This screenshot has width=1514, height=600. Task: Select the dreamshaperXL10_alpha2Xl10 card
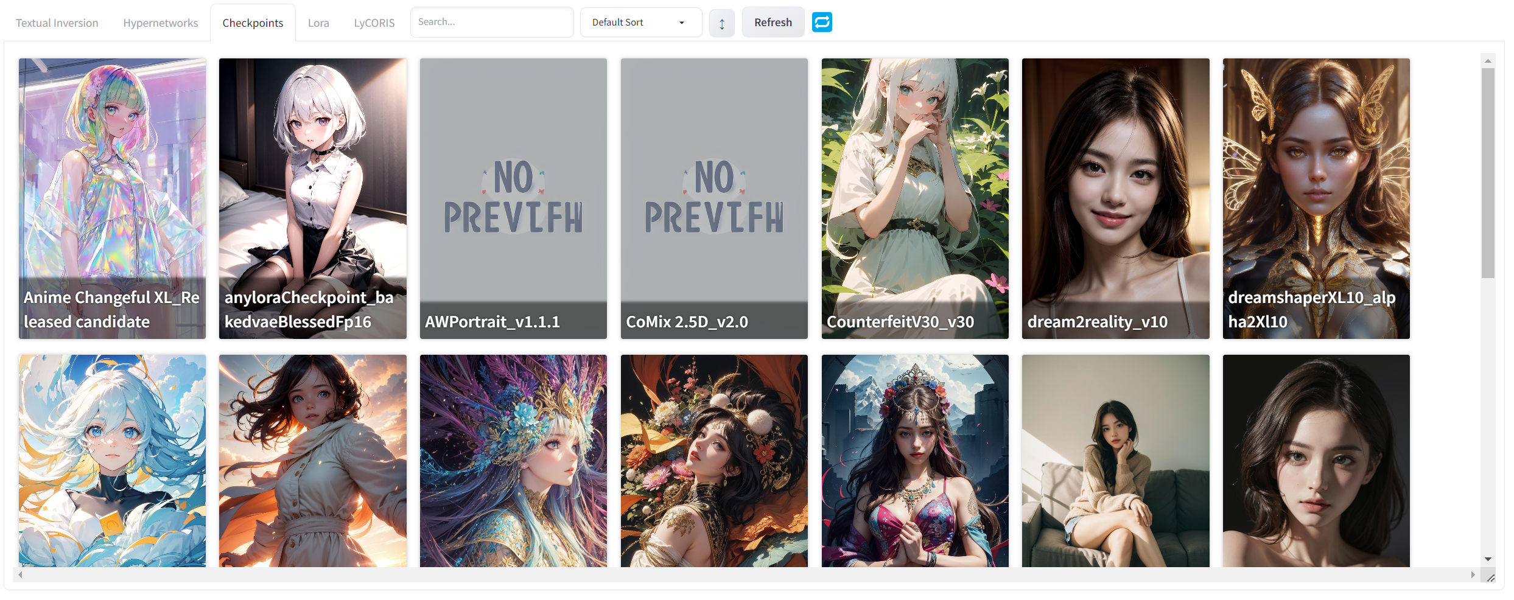(1316, 198)
